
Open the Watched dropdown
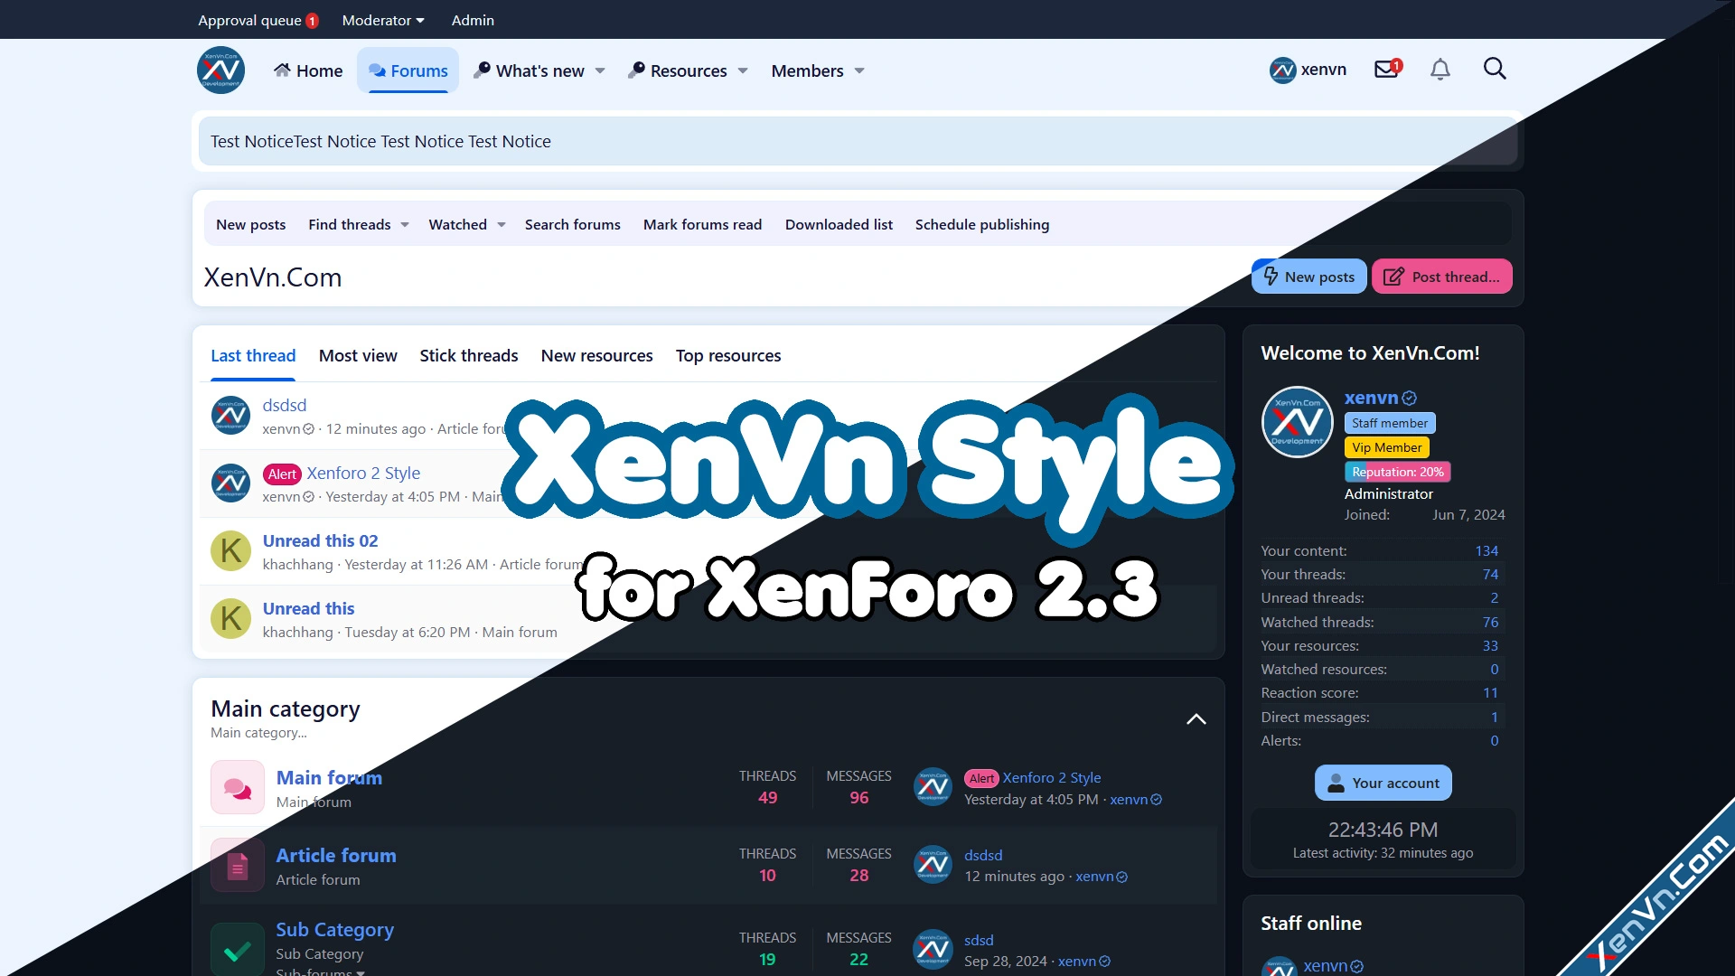point(464,224)
